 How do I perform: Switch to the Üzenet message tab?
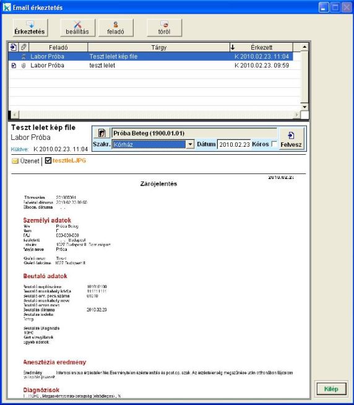[x=26, y=161]
